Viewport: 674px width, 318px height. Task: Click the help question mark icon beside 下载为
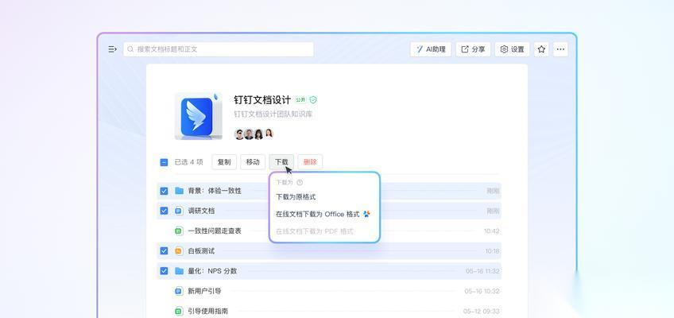pos(300,182)
